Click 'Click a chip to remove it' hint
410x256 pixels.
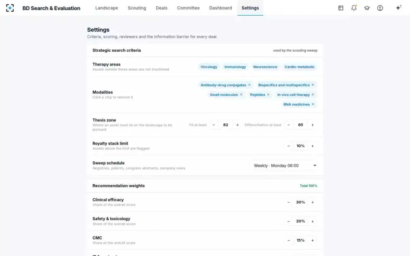[x=113, y=97]
